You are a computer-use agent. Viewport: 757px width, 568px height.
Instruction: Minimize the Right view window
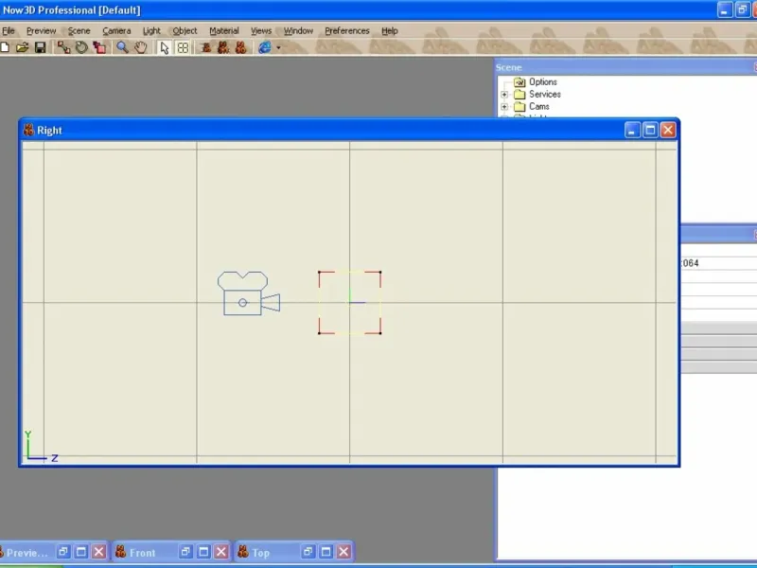[x=632, y=130]
